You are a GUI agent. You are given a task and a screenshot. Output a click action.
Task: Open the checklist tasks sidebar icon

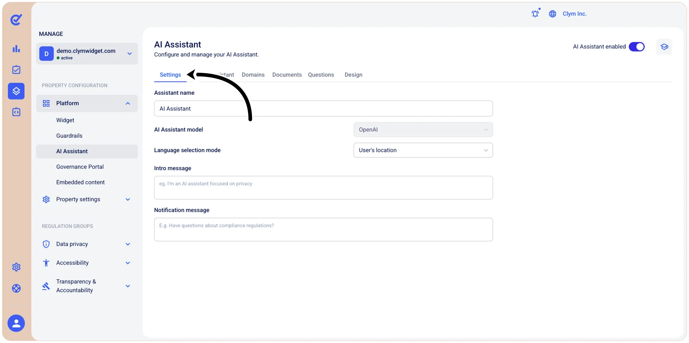(x=16, y=70)
